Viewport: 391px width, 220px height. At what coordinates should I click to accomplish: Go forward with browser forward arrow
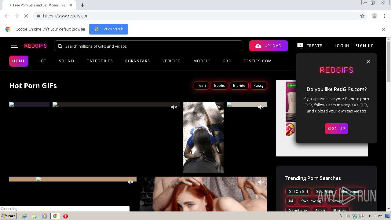(16, 16)
